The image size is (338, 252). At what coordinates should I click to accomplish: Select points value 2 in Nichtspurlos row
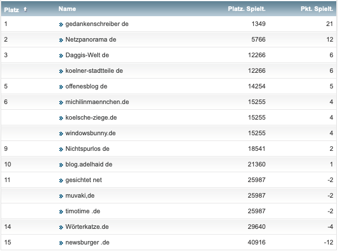[331, 149]
